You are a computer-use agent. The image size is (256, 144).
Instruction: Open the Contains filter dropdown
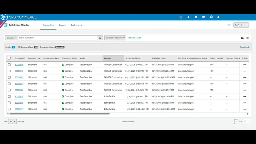click(x=12, y=38)
